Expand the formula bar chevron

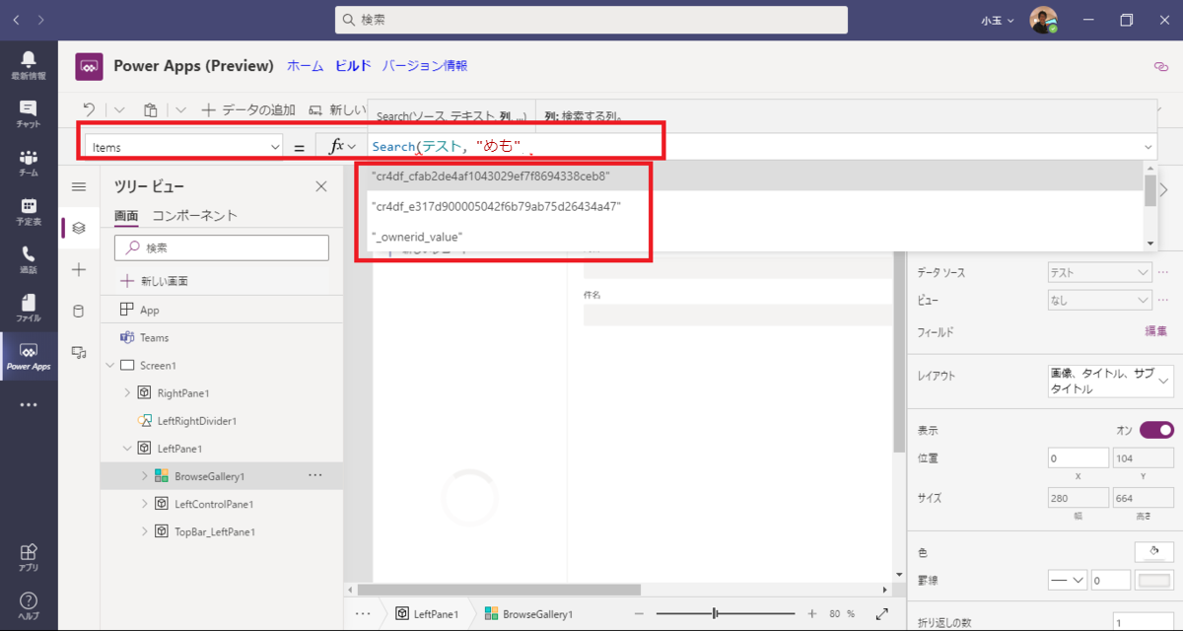pyautogui.click(x=1148, y=147)
